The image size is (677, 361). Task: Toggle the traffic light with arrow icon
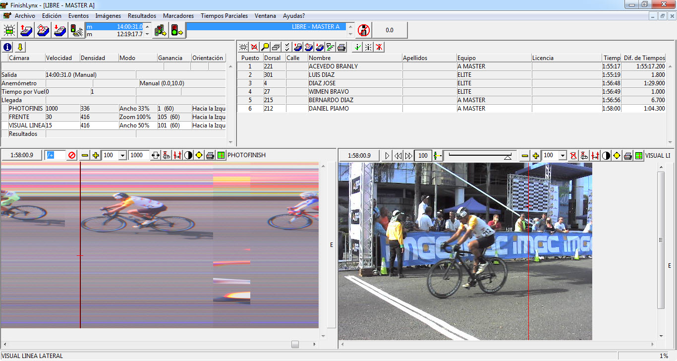point(177,30)
